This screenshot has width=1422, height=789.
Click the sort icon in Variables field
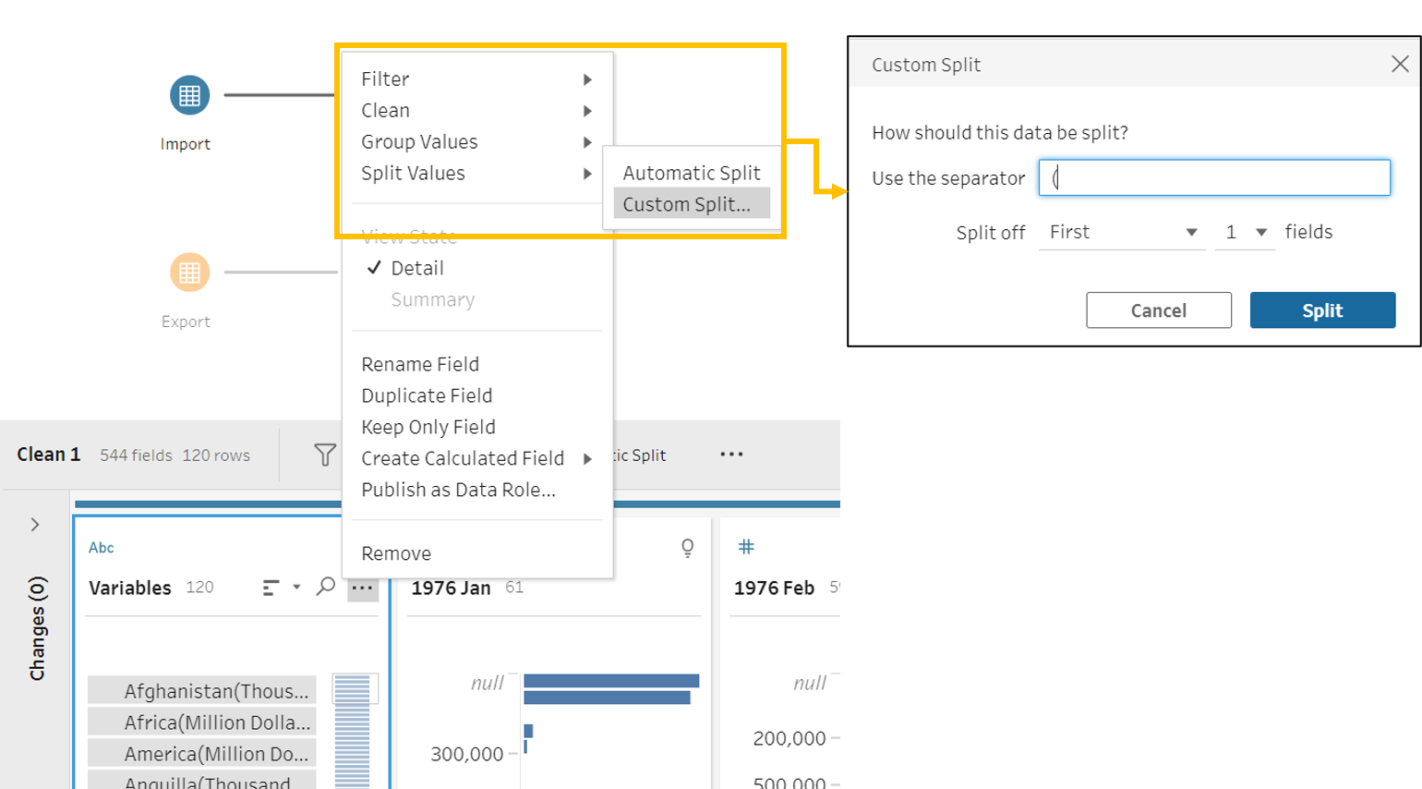click(271, 588)
